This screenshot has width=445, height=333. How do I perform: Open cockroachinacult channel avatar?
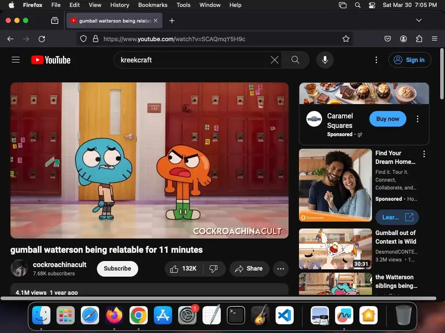pyautogui.click(x=19, y=268)
